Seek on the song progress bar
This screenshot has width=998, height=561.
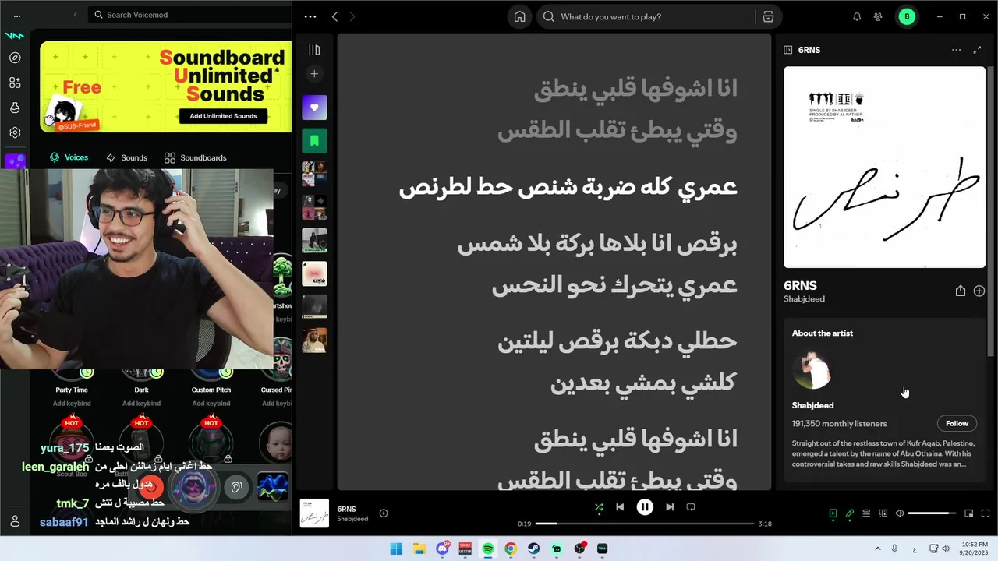click(x=645, y=524)
